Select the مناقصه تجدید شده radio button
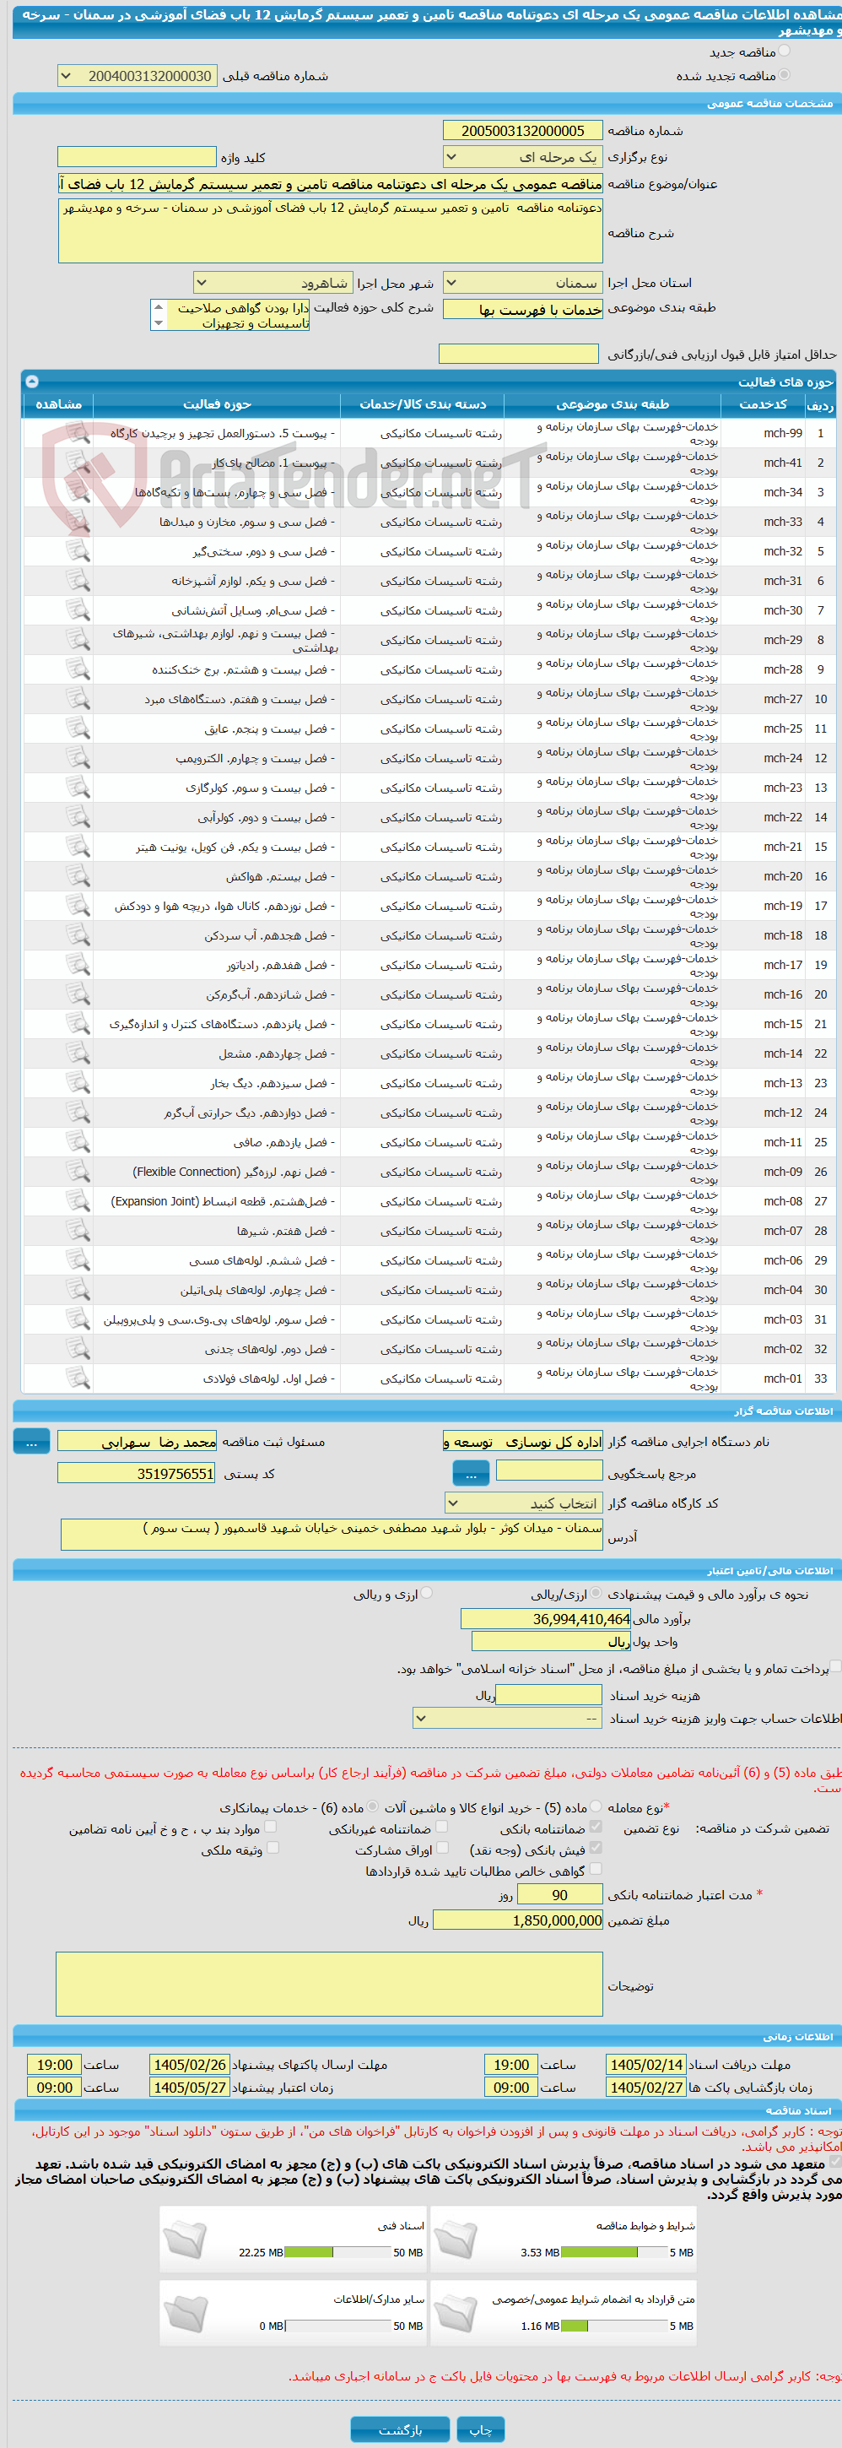Screen dimensions: 842x2448 pyautogui.click(x=784, y=75)
